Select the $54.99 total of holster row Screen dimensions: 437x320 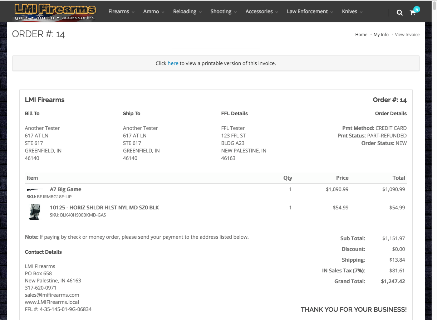click(x=397, y=208)
